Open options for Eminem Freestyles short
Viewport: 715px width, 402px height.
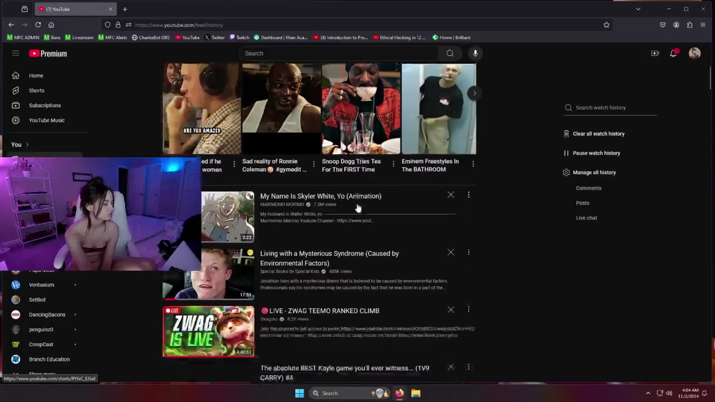click(473, 164)
